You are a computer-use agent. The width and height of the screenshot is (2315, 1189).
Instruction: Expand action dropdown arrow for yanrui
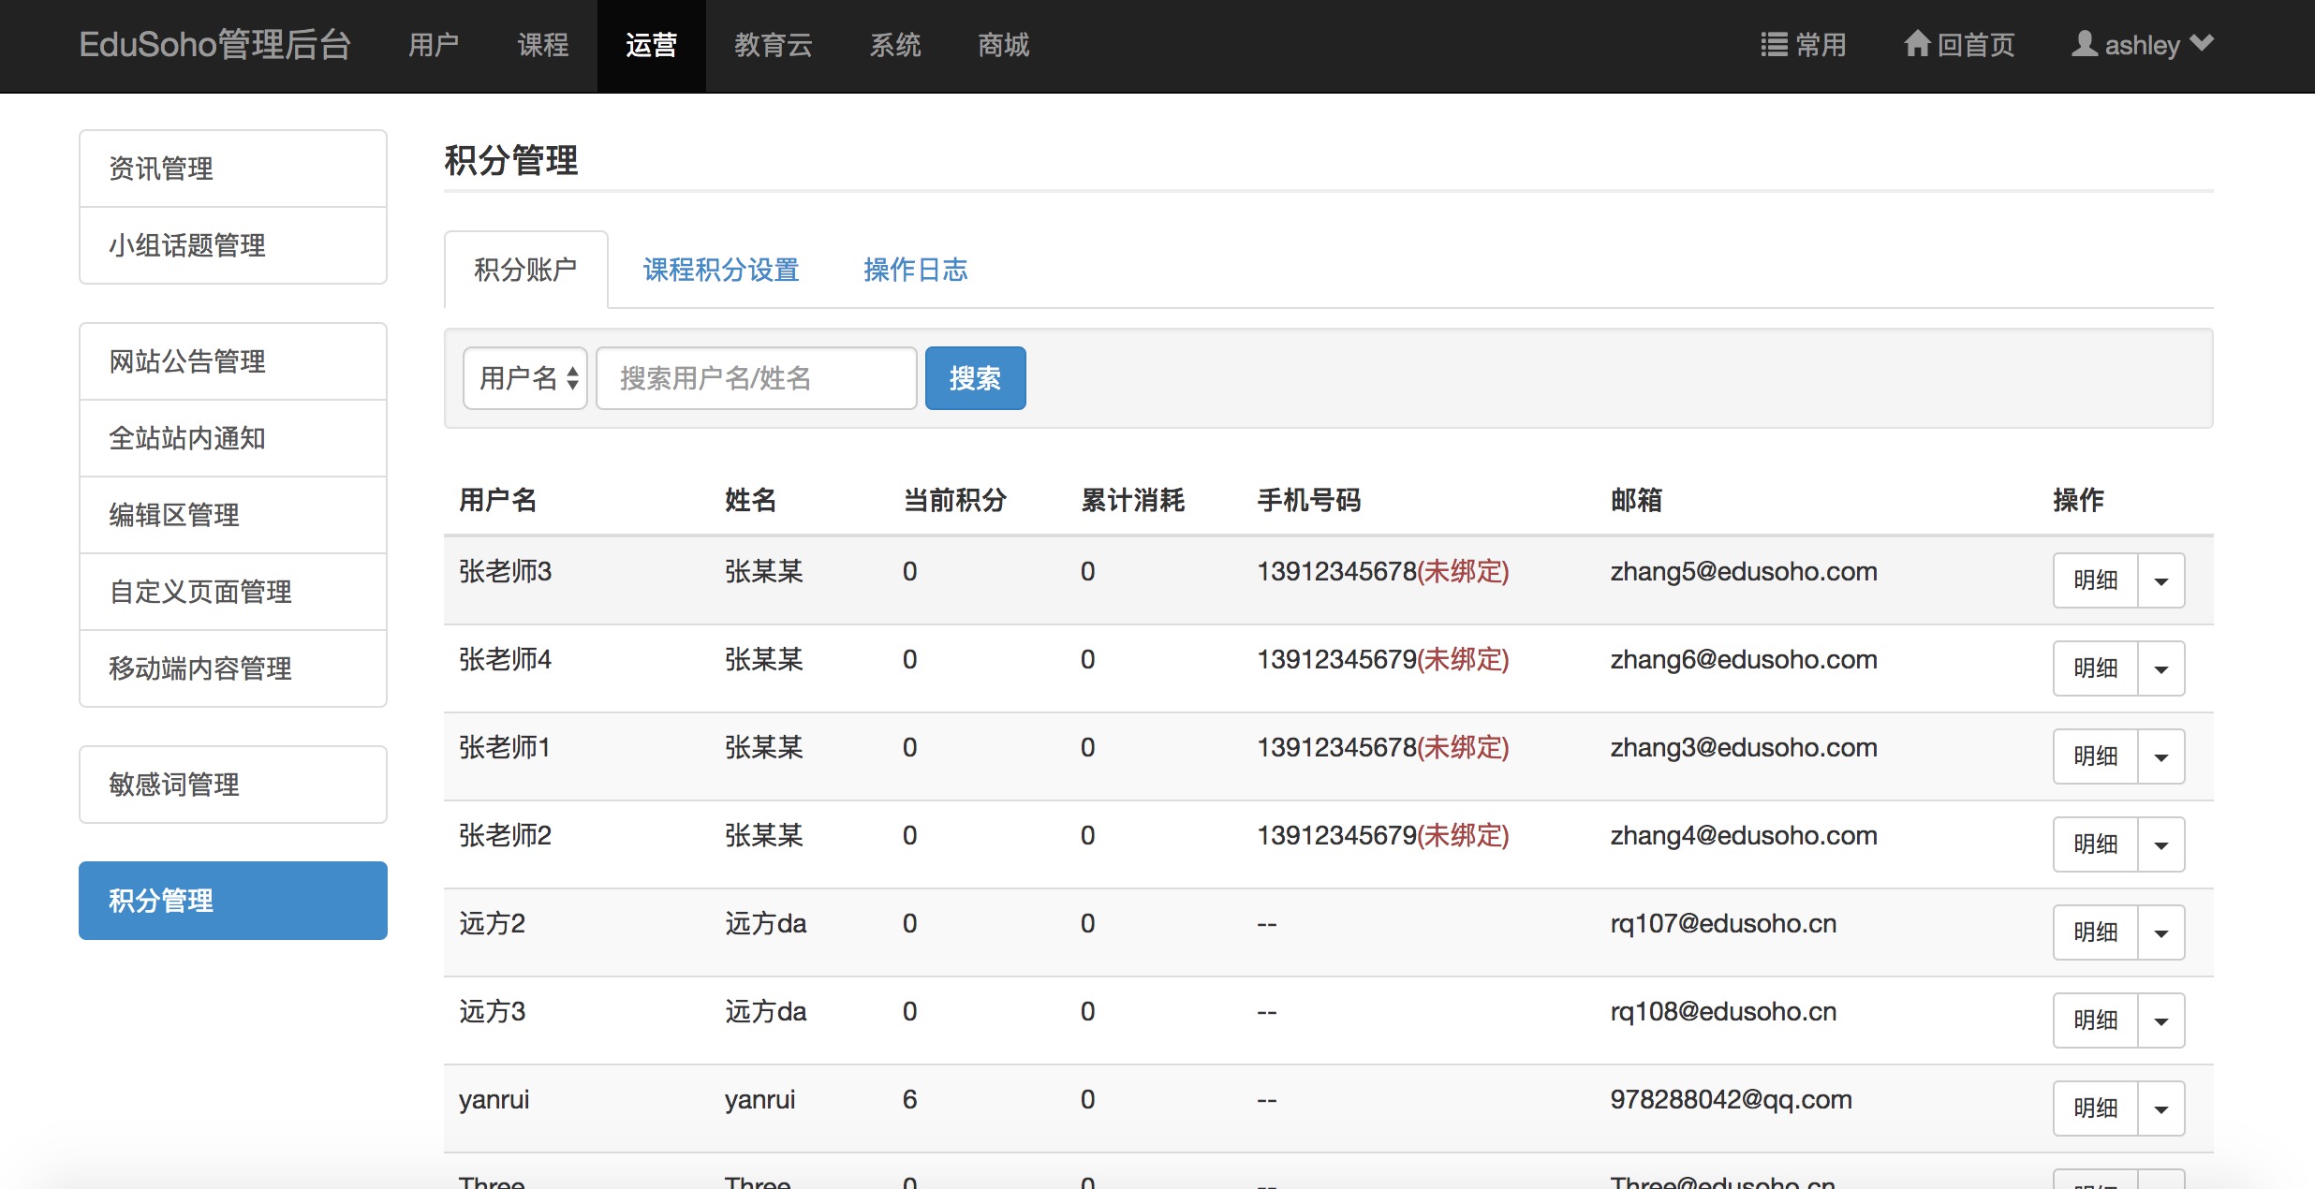click(2161, 1108)
